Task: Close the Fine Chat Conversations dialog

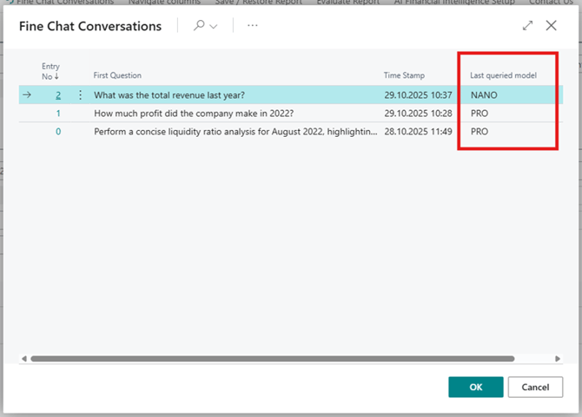Action: pyautogui.click(x=551, y=26)
